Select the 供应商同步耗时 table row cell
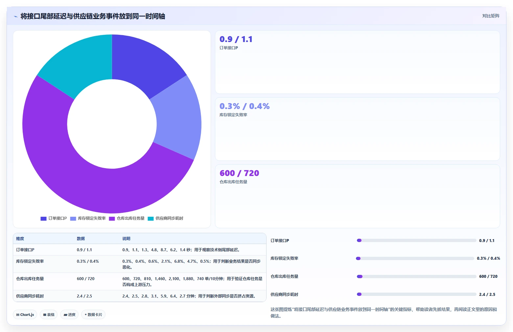513x332 pixels. [30, 296]
